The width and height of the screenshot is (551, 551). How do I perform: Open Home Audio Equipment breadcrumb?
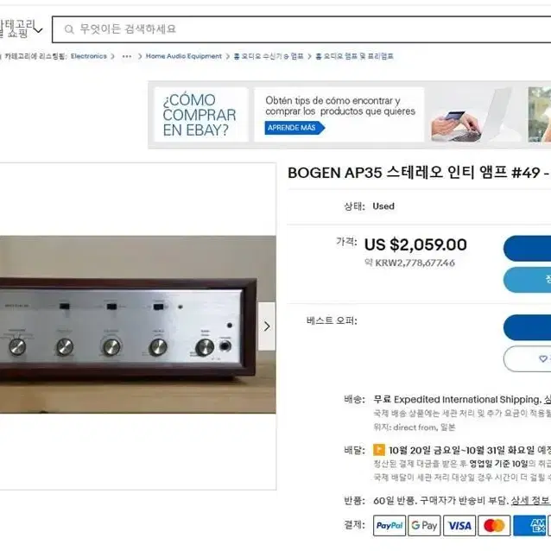(x=184, y=56)
